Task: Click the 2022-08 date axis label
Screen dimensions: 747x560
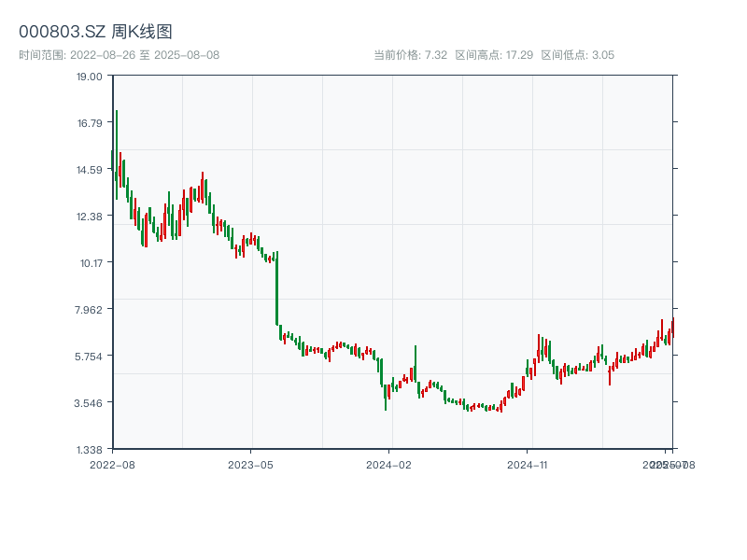Action: click(112, 464)
